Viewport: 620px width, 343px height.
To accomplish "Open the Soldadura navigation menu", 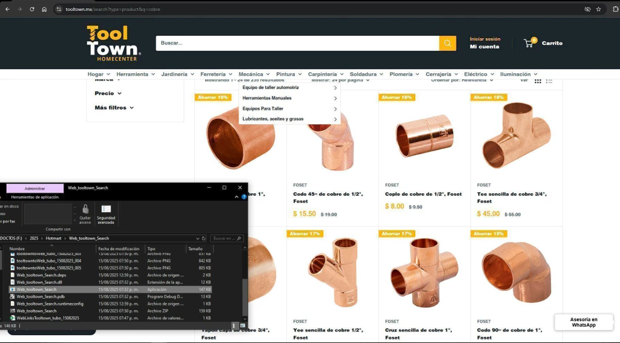I will coord(366,74).
